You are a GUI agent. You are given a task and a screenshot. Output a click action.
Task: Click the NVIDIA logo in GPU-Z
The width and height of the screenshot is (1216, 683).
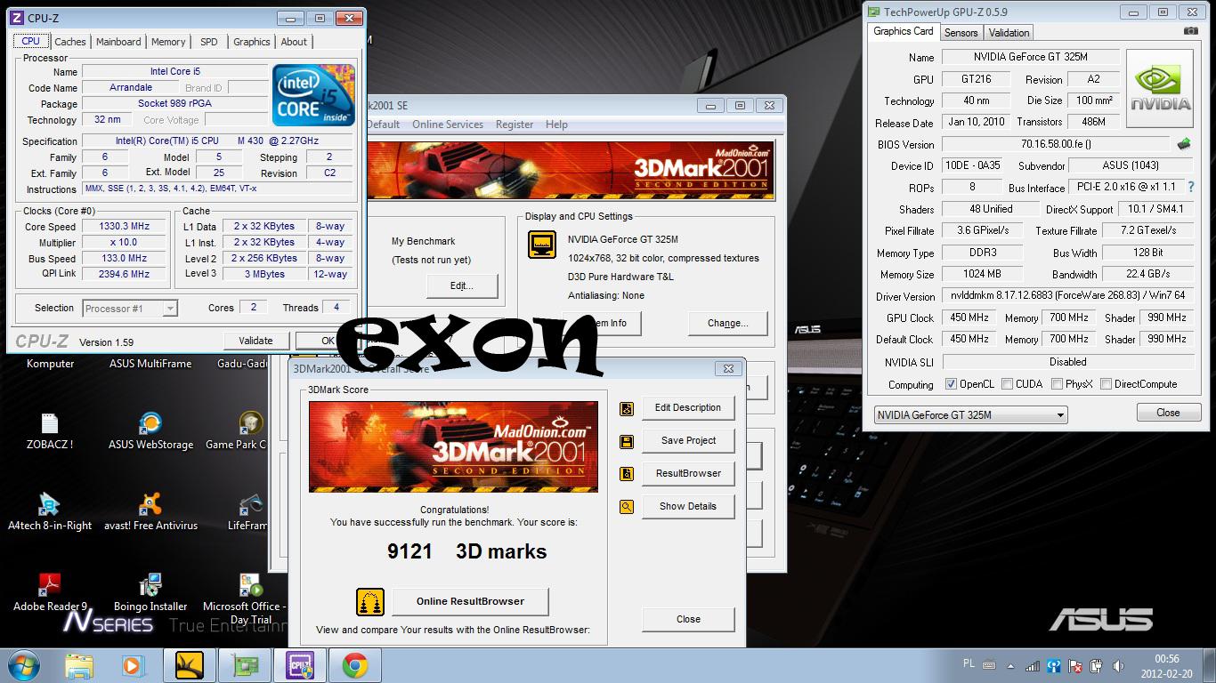coord(1160,90)
